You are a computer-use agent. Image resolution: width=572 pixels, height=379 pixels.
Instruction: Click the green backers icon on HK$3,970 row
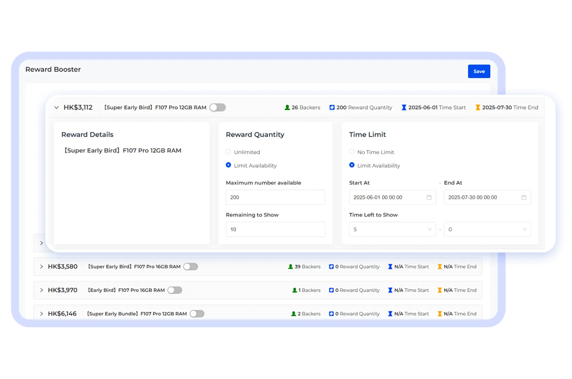(294, 290)
